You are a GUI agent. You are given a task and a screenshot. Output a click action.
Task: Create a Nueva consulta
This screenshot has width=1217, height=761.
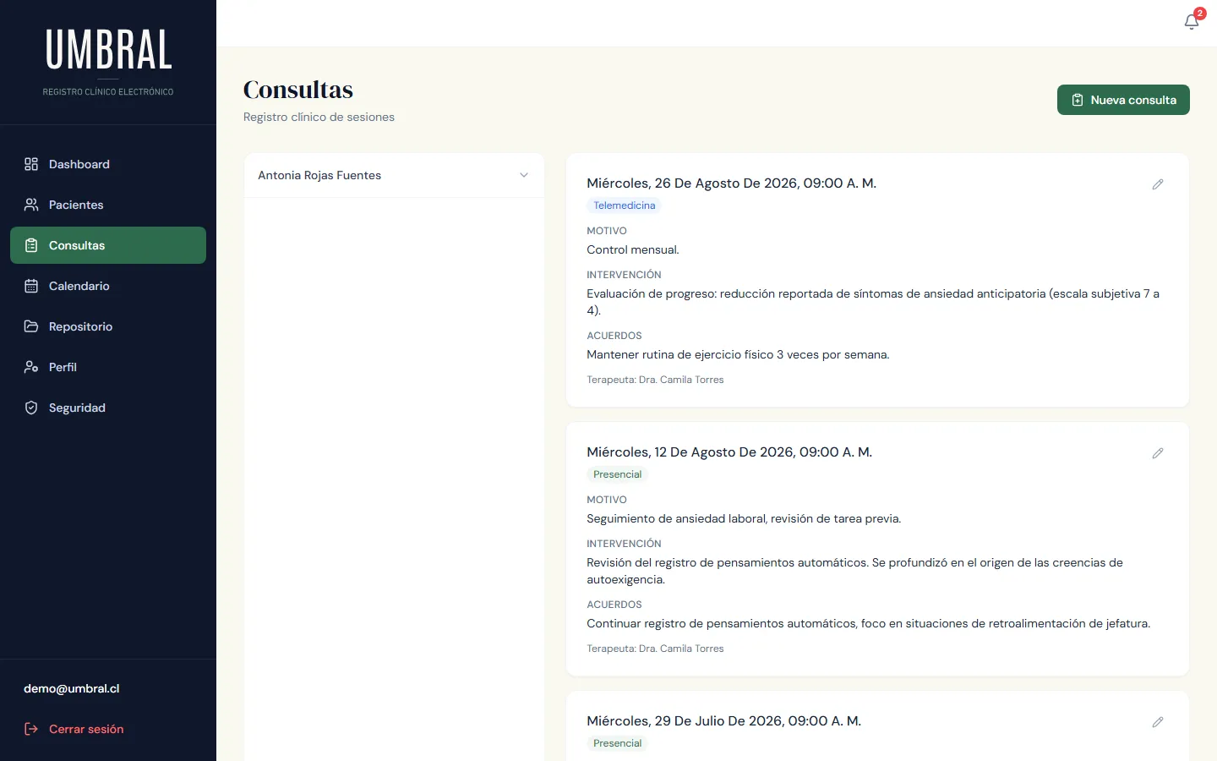click(x=1123, y=100)
